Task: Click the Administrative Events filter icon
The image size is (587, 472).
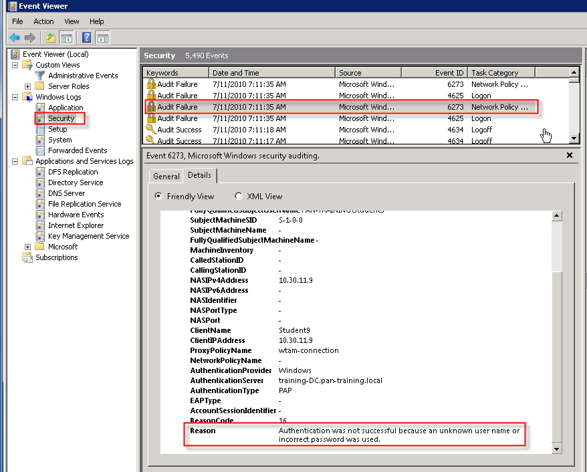Action: pyautogui.click(x=40, y=76)
